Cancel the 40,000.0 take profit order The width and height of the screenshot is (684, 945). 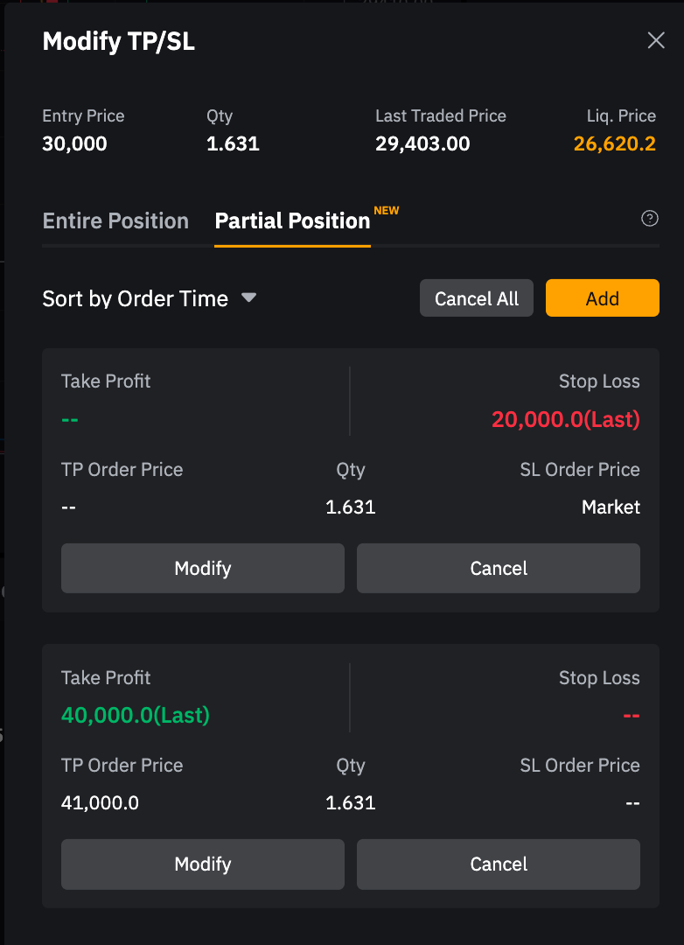[x=499, y=864]
